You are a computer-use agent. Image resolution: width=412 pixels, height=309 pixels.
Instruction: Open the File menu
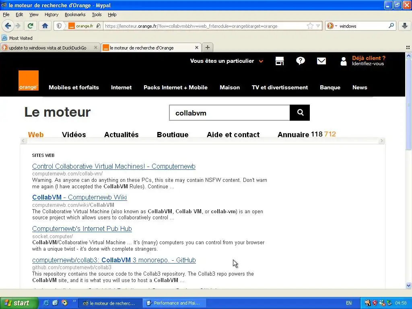click(6, 14)
